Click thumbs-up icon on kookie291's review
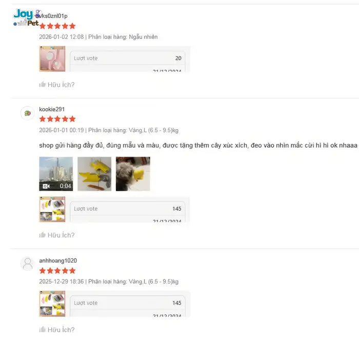The height and width of the screenshot is (341, 359). [43, 234]
